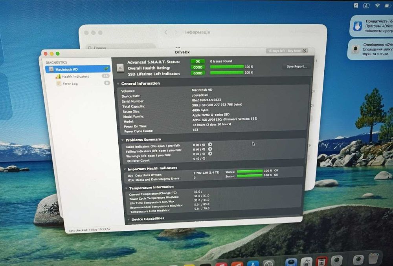Viewport: 393px width, 266px height.
Task: Click the forward chevron in the Інформація window
Action: 176,32
